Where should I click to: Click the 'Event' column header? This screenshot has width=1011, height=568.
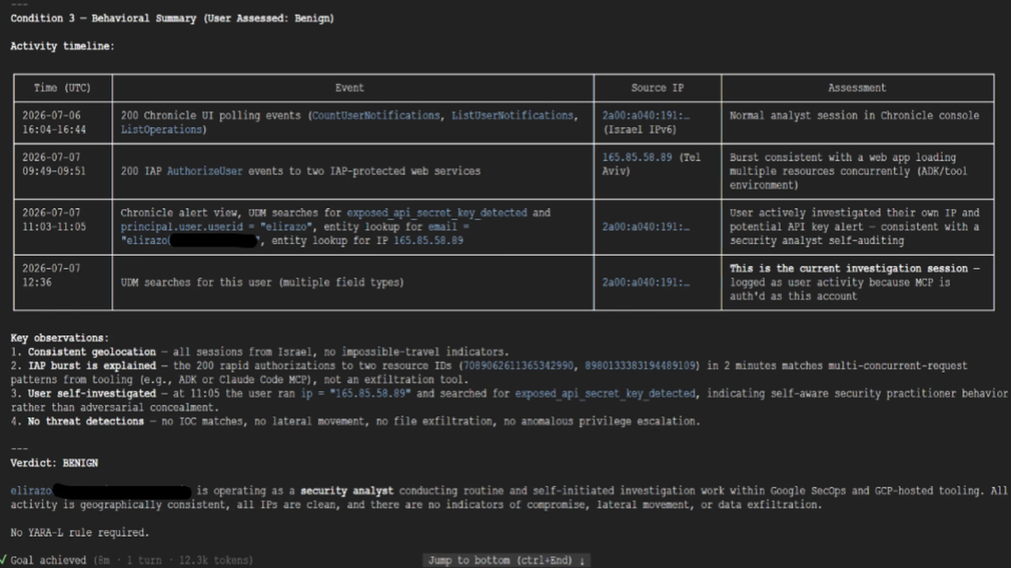tap(350, 88)
